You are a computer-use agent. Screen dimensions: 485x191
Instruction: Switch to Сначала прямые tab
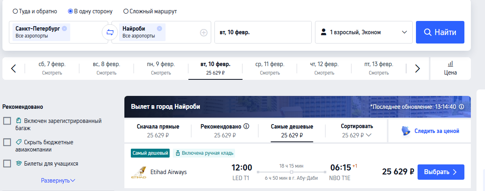pyautogui.click(x=158, y=131)
